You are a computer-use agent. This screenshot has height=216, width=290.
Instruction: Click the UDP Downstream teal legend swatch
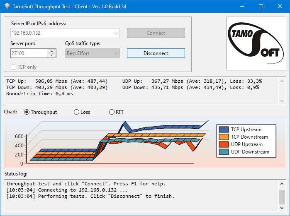coord(224,152)
